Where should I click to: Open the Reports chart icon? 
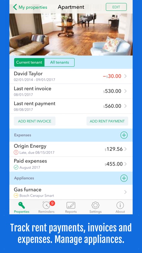tap(71, 207)
